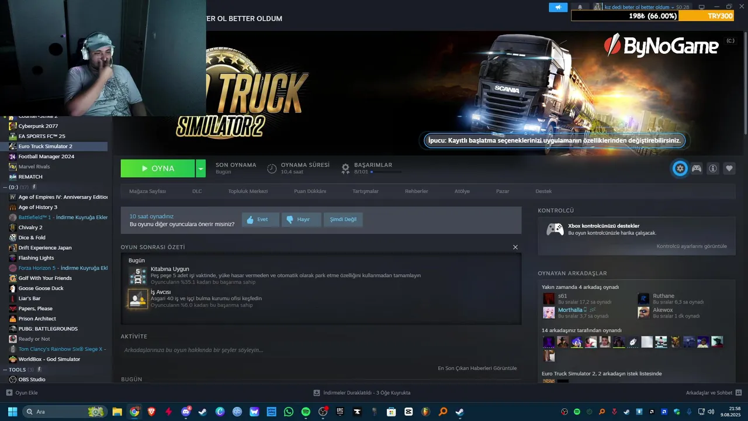Open downloads status İndirmeler Duraklatıldı
This screenshot has height=421, width=748.
click(362, 393)
